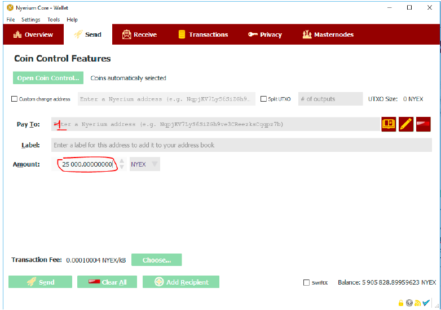441x310 pixels.
Task: Go to the Privacy tab
Action: click(265, 34)
